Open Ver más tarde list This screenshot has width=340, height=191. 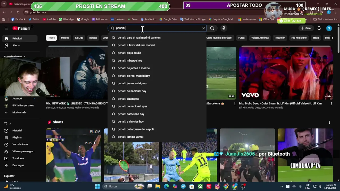point(20,144)
